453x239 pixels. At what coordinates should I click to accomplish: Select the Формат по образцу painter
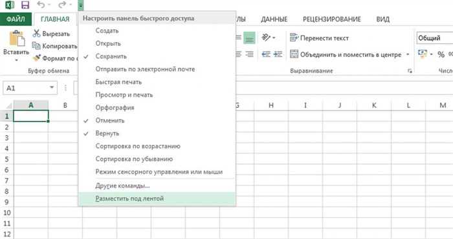point(55,59)
